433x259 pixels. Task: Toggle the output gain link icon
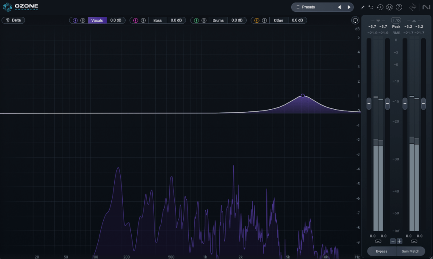pos(414,241)
